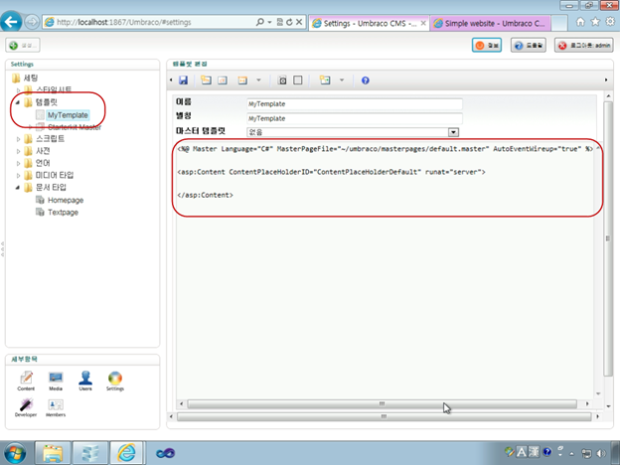Open the Developer section

pyautogui.click(x=26, y=407)
